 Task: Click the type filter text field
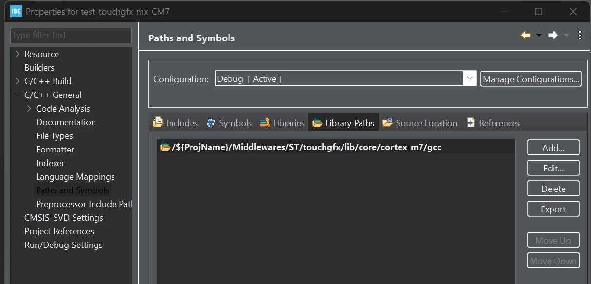pos(71,35)
